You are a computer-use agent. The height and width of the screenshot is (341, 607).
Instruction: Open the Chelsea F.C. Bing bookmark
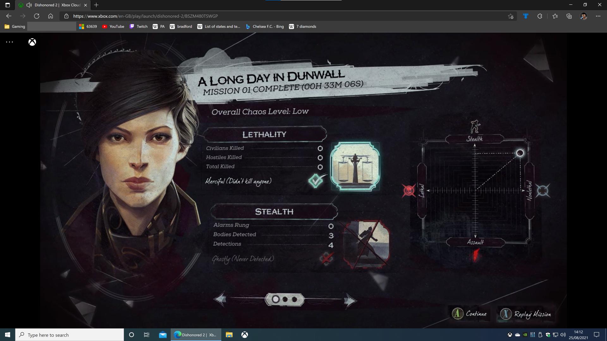tap(265, 27)
